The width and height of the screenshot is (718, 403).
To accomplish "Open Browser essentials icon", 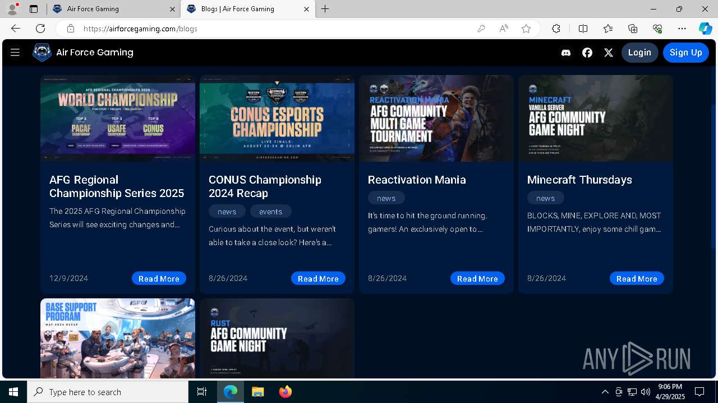I will 657,29.
